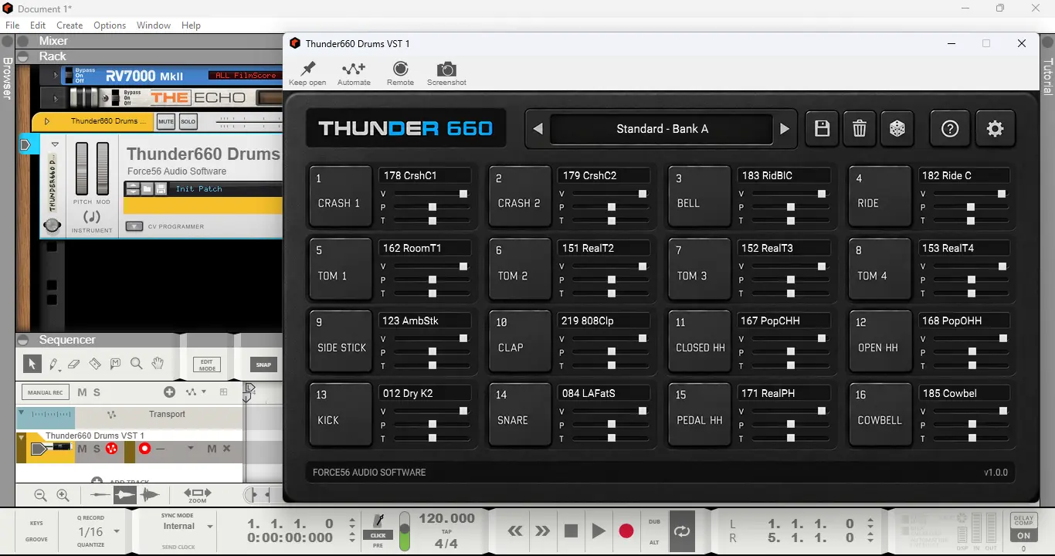Select the Mute tool in Sequencer

115,364
